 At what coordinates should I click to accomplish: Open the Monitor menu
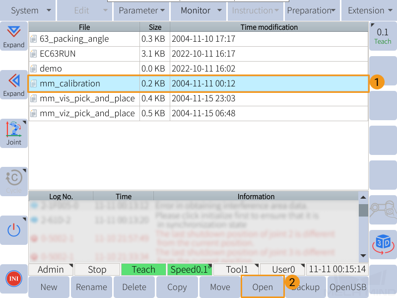pos(198,10)
